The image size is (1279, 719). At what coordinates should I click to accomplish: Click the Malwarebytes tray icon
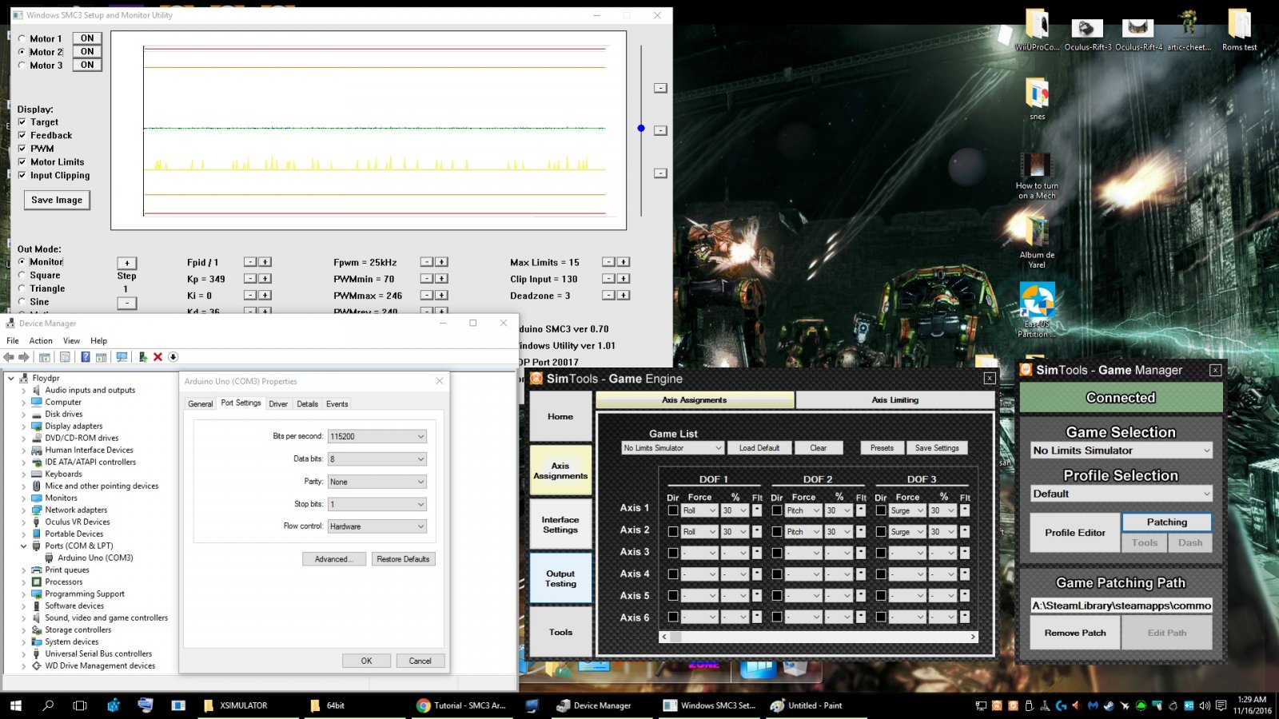pos(1093,706)
